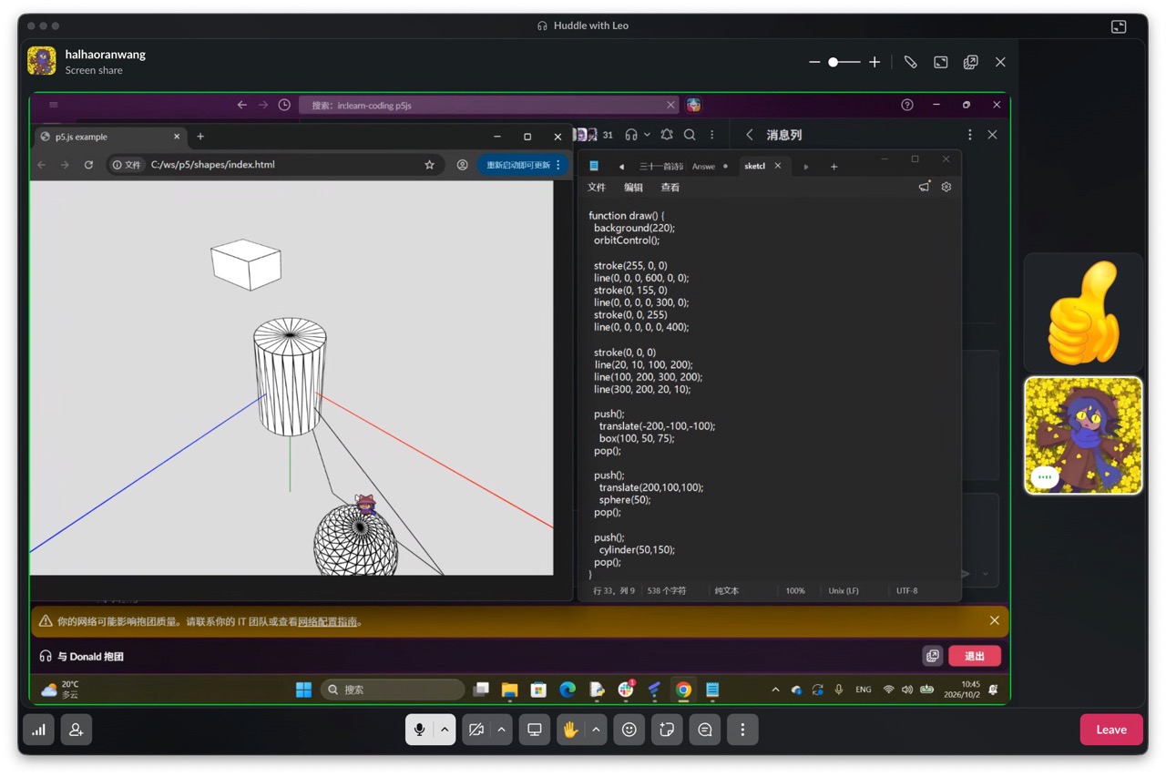Mute the microphone in the huddle
The width and height of the screenshot is (1166, 777).
(419, 730)
